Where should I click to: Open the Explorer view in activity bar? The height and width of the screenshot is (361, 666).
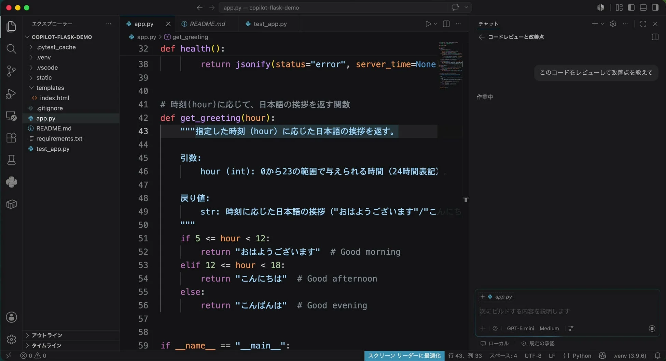tap(11, 27)
